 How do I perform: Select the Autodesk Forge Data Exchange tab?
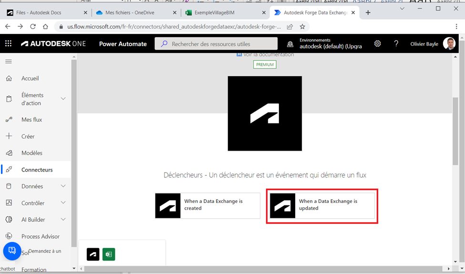[x=314, y=12]
